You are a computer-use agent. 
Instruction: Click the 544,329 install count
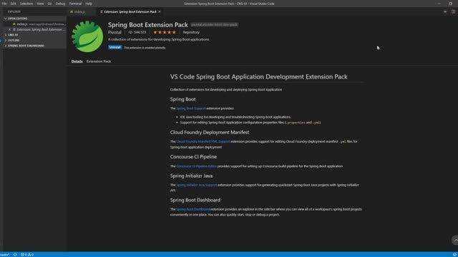137,32
